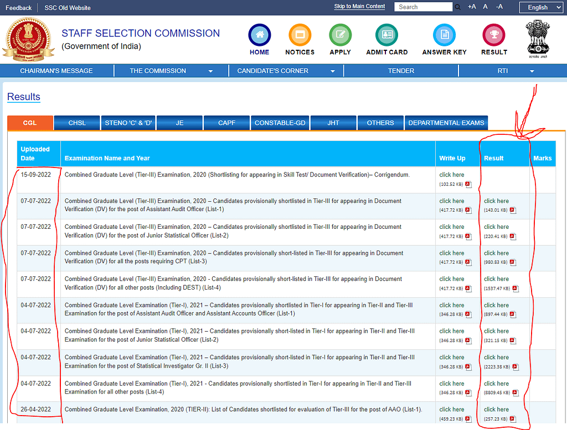Click Skip to Main Content link

click(x=359, y=6)
